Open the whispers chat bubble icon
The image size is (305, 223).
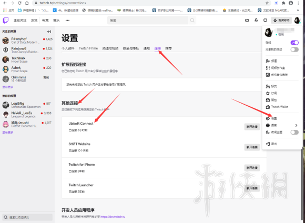[266, 20]
